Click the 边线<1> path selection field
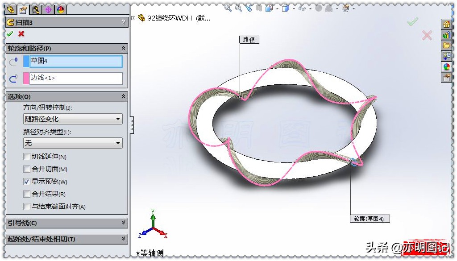This screenshot has width=457, height=261. click(x=76, y=79)
